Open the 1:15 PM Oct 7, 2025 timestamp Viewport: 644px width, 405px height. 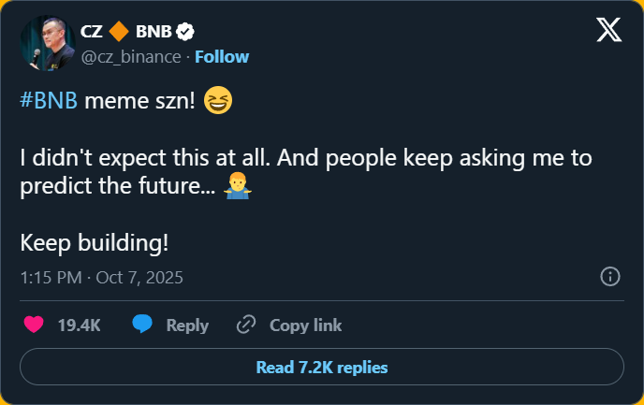101,277
